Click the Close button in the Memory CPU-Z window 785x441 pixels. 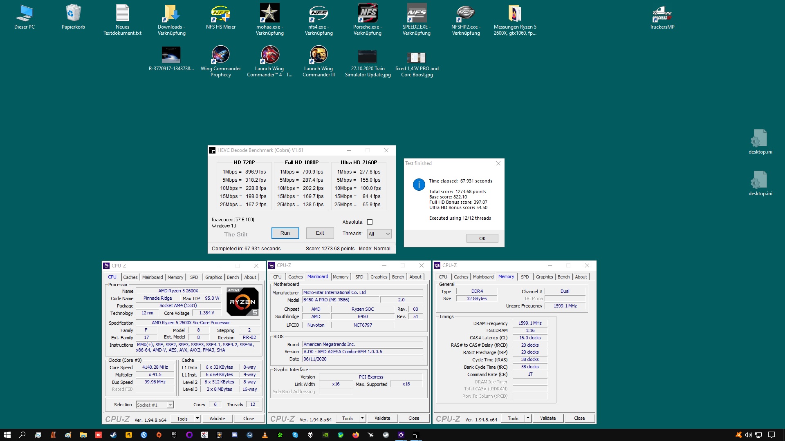tap(579, 418)
